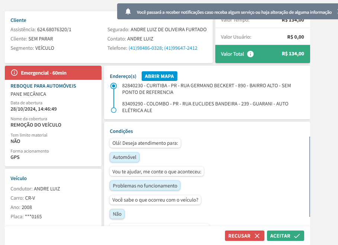Click the Contato ANDRE LUIZ value
Viewport: 338px width, 245px height.
point(140,39)
